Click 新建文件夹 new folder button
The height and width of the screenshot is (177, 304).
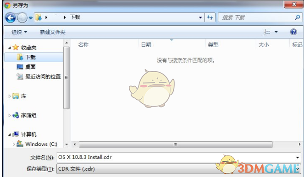coord(53,32)
